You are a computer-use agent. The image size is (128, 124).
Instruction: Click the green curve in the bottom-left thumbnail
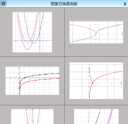[39, 116]
